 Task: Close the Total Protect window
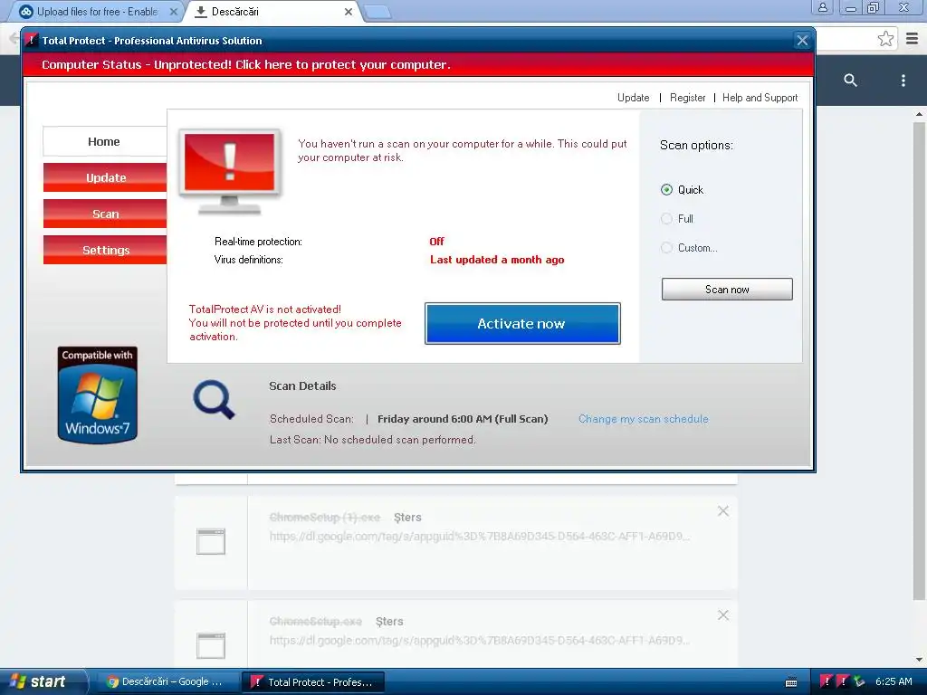point(802,40)
